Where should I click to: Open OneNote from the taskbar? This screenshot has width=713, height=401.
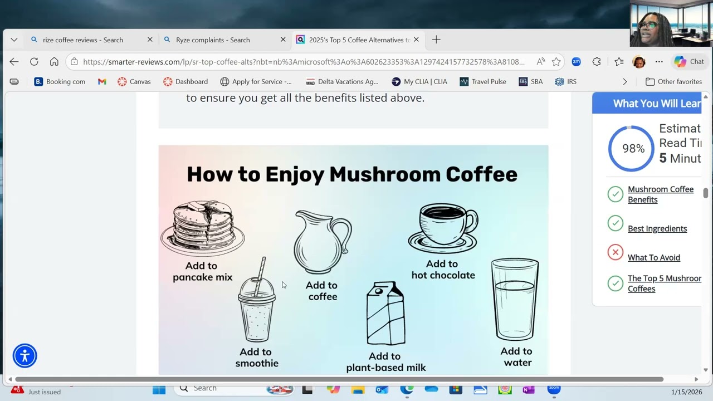(528, 389)
